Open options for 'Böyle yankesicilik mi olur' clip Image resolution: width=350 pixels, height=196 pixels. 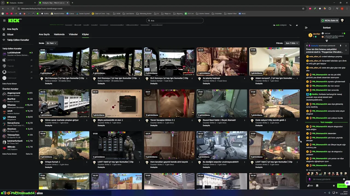click(x=139, y=120)
